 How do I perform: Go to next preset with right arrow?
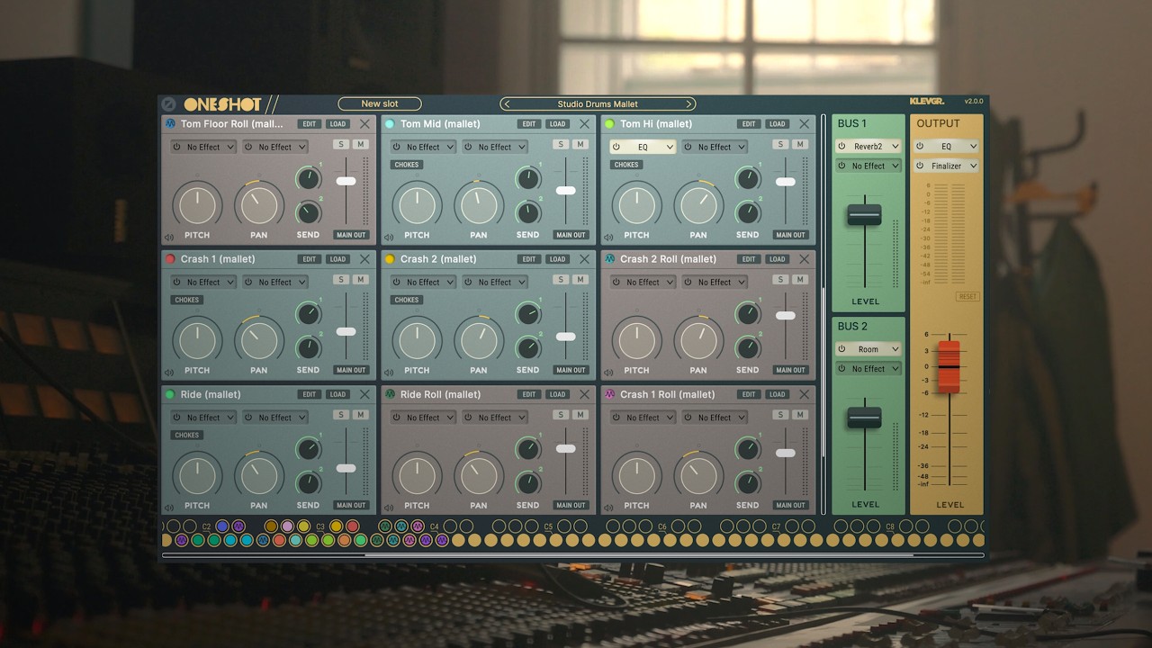point(689,104)
